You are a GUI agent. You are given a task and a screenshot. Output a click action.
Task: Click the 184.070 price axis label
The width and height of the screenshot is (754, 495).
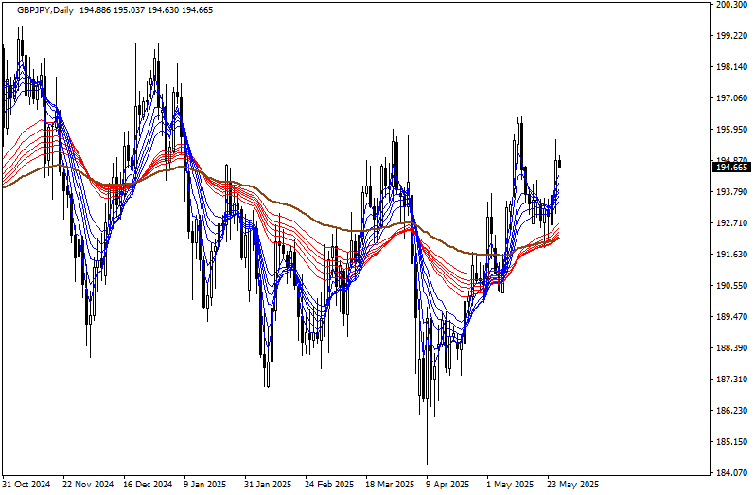point(732,473)
